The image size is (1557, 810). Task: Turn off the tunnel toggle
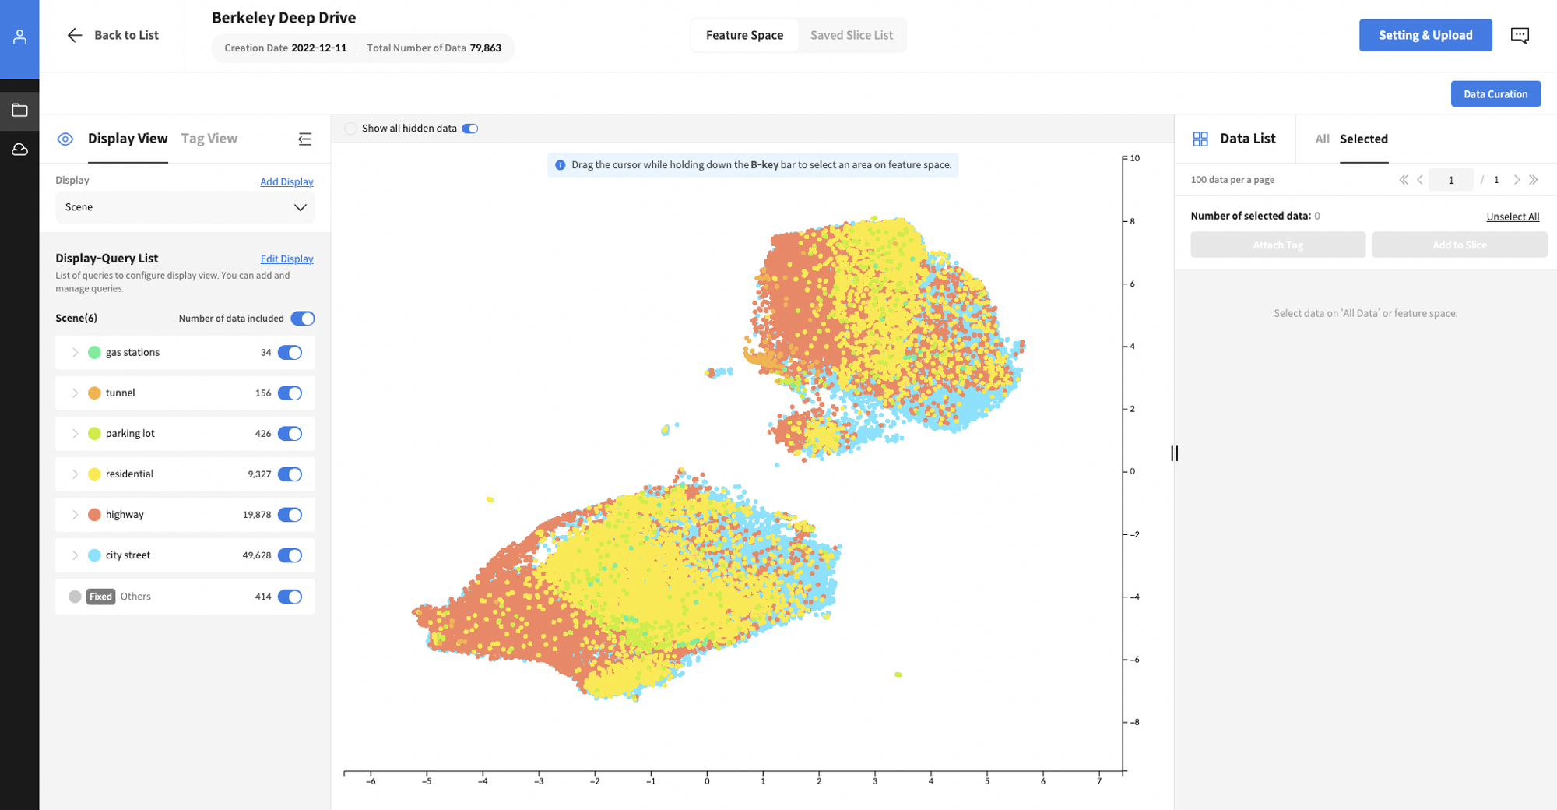click(290, 393)
